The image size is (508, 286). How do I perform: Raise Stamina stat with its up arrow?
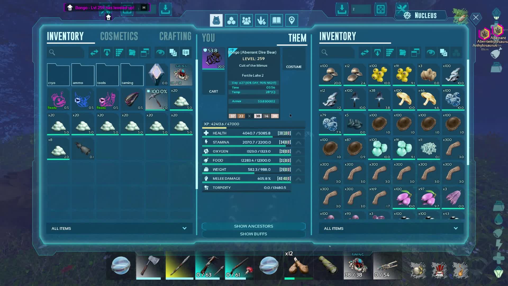(298, 142)
